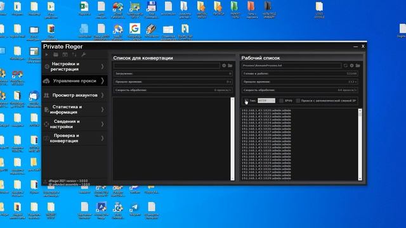The height and width of the screenshot is (228, 406).
Task: Open the Проверка и конвертация section
Action: point(75,138)
